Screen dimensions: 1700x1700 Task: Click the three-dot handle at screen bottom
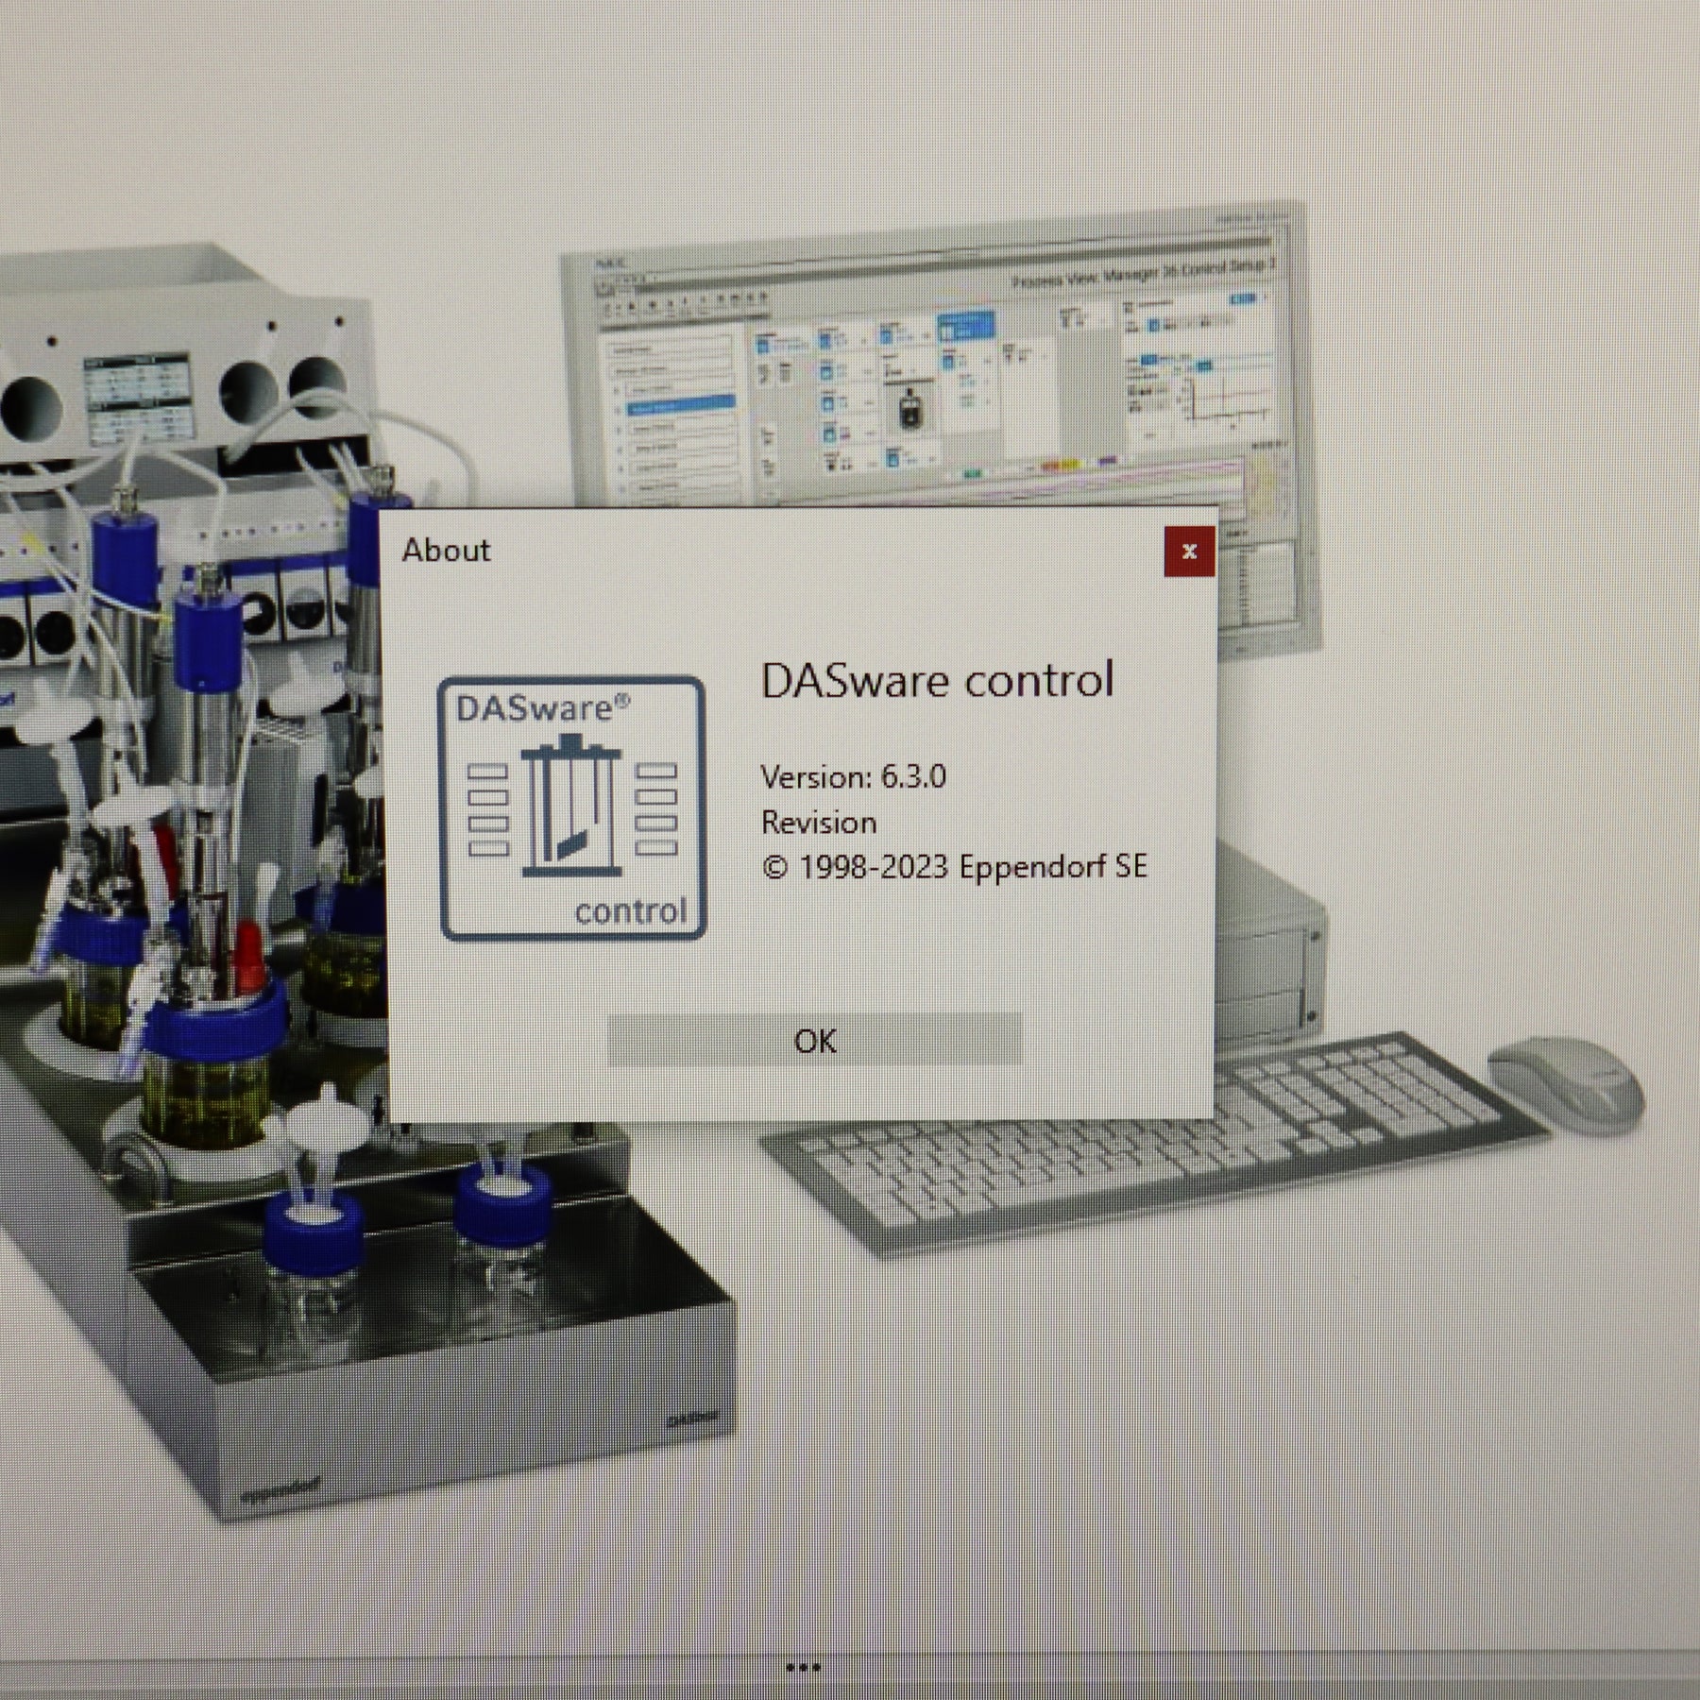(803, 1668)
